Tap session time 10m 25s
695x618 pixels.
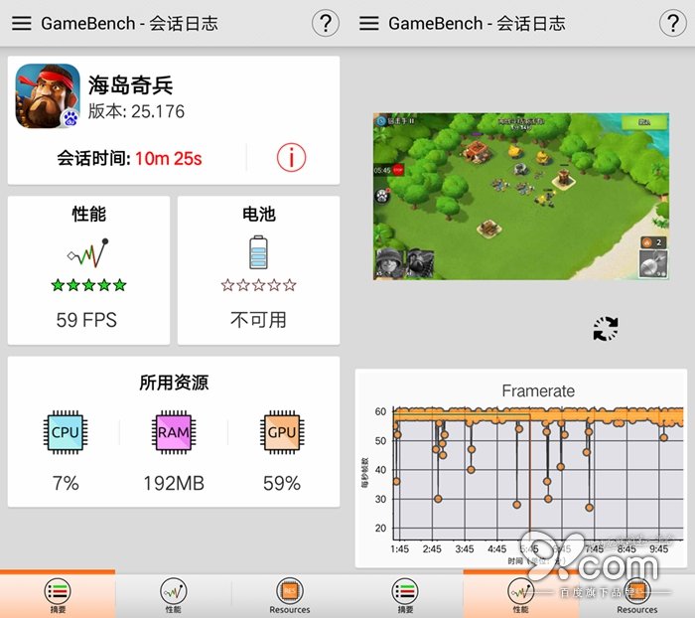pos(169,158)
